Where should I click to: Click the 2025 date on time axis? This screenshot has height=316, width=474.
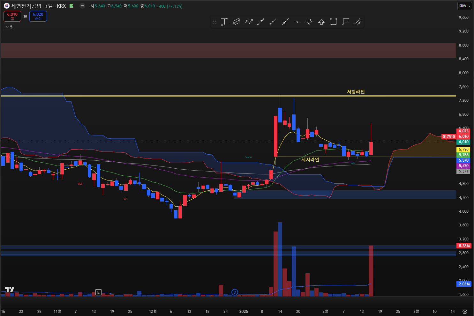pos(244,312)
